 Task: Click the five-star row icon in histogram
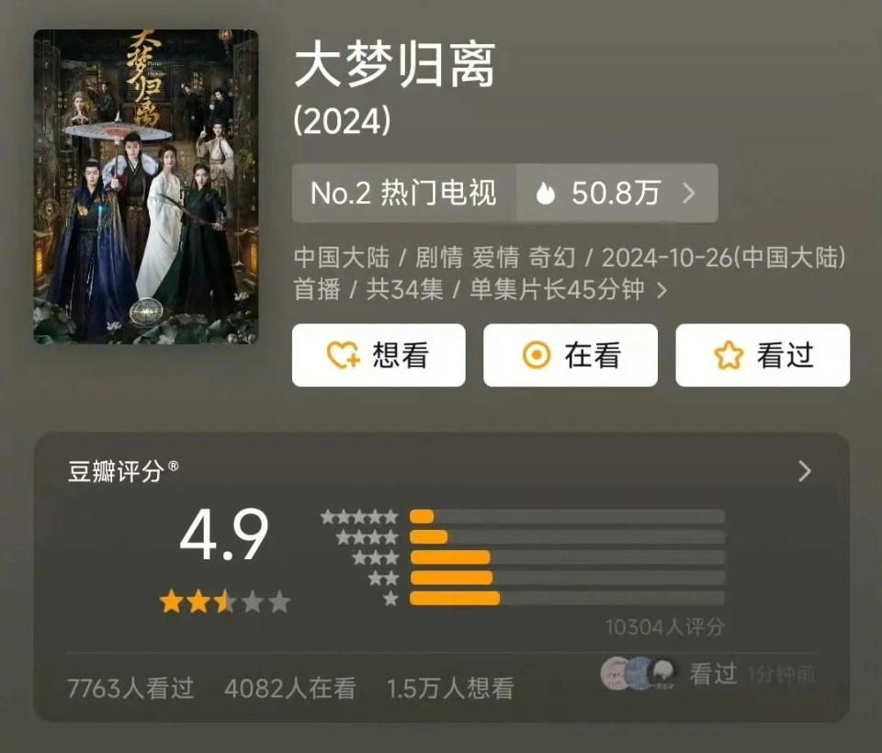[359, 516]
